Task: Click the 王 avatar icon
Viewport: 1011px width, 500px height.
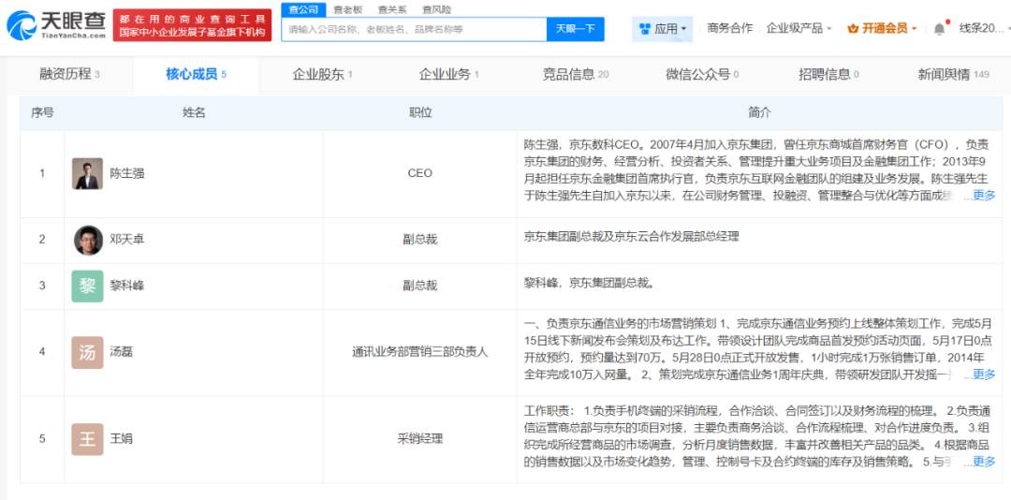Action: 87,438
